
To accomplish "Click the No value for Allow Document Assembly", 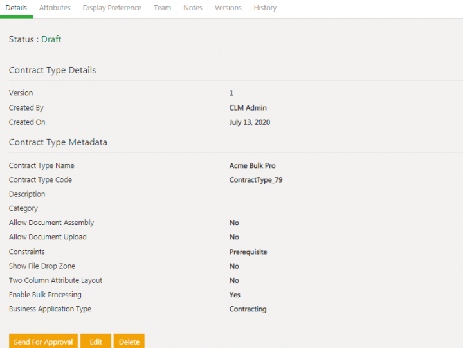I will [x=234, y=223].
